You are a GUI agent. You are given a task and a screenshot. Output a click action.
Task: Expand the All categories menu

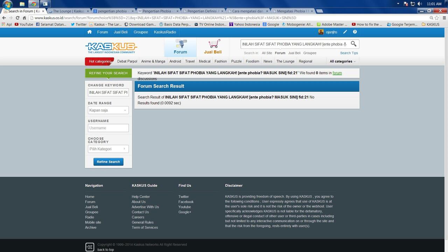tap(343, 61)
